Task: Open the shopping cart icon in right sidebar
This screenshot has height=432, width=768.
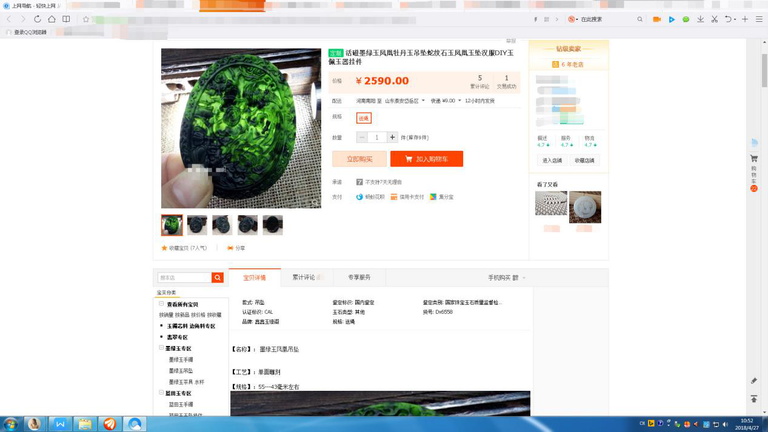Action: (754, 159)
